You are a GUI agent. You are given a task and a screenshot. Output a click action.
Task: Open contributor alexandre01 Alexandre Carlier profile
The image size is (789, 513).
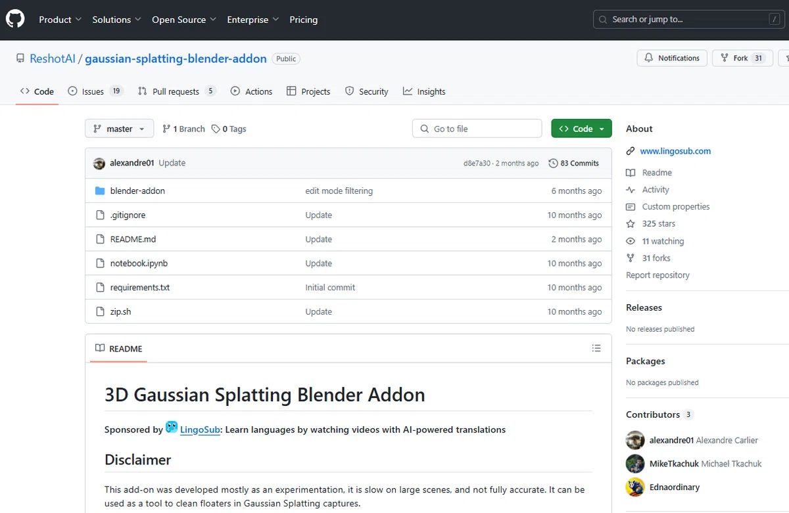tap(692, 440)
